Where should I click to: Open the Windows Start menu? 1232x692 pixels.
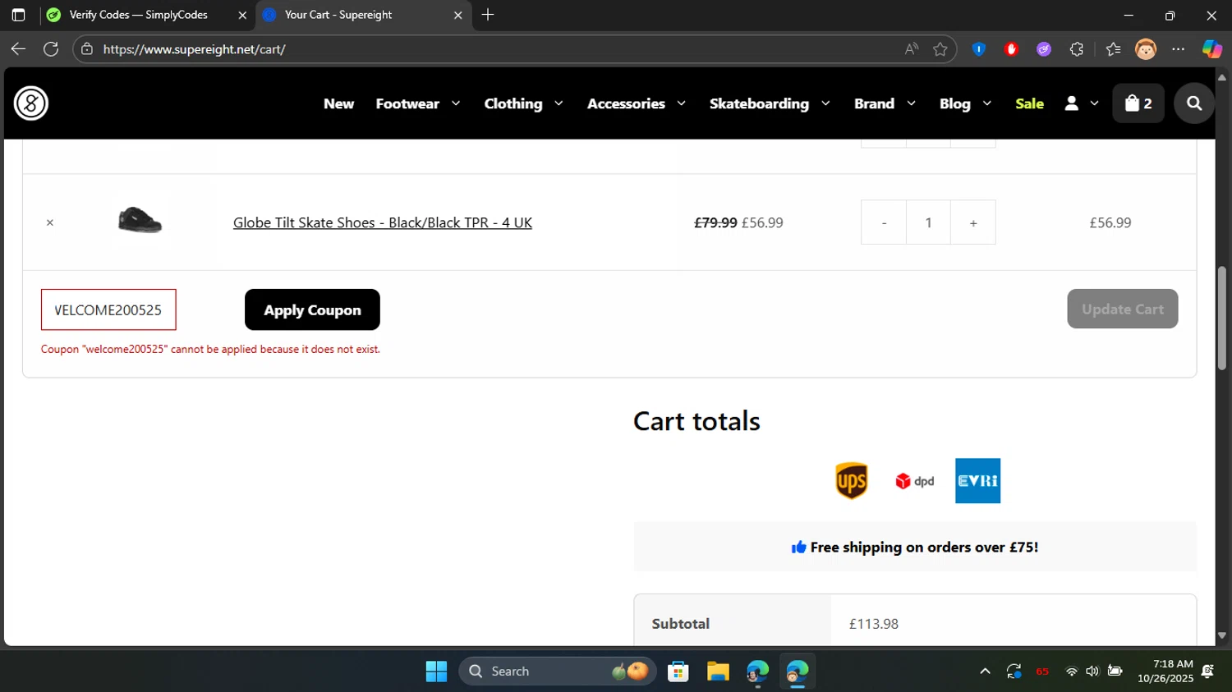(x=436, y=671)
